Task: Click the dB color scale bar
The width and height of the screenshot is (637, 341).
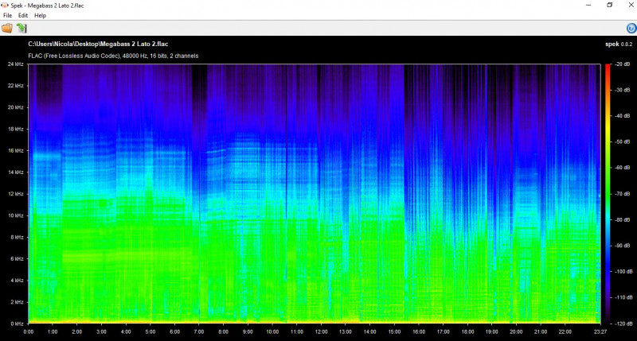Action: point(608,194)
